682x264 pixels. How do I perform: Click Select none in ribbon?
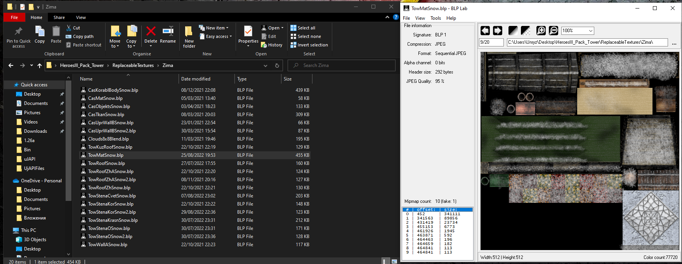coord(306,36)
